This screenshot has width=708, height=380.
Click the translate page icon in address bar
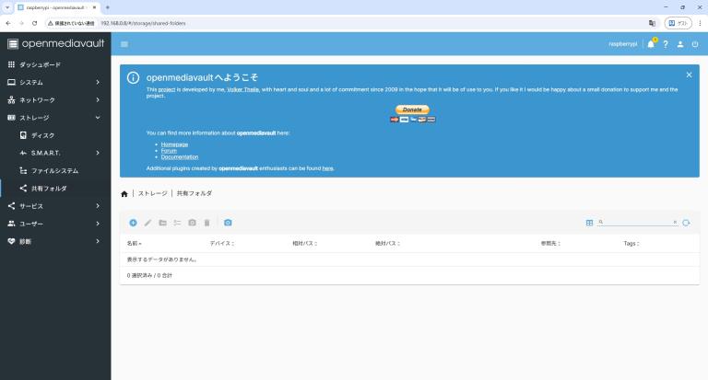coord(652,23)
